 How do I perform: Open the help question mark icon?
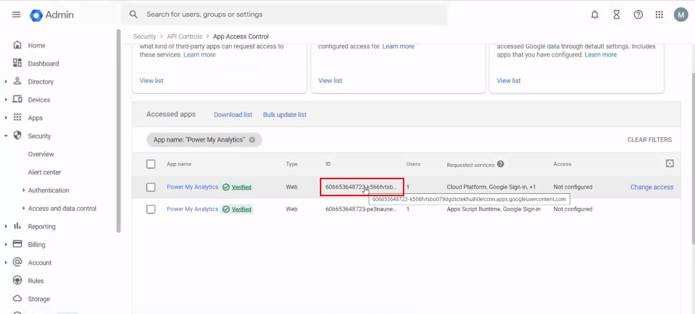pyautogui.click(x=638, y=15)
